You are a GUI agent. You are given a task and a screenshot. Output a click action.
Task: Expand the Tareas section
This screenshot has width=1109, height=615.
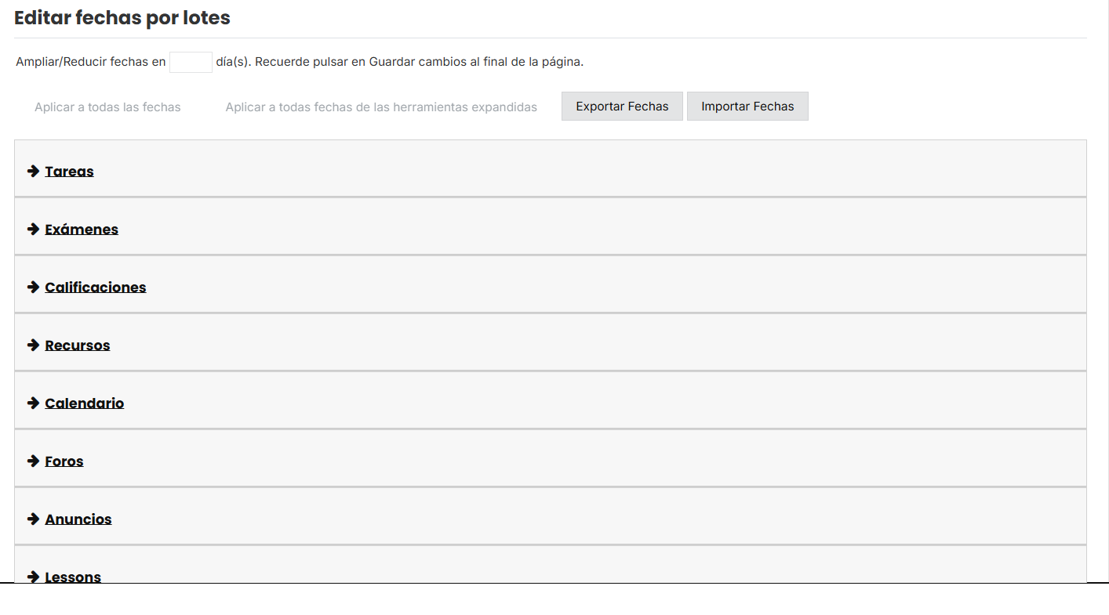pos(69,172)
